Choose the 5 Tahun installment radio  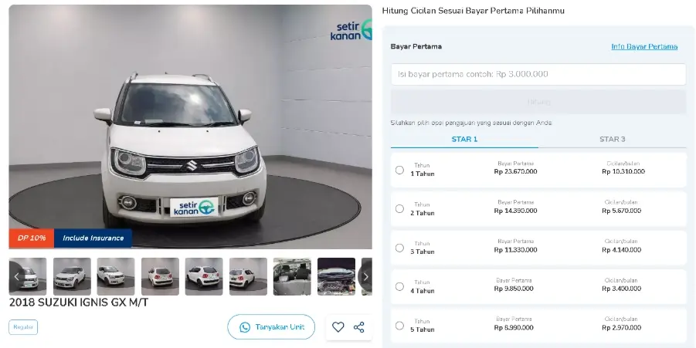(x=399, y=326)
